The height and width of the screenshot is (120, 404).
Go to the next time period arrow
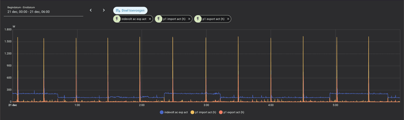click(x=104, y=10)
